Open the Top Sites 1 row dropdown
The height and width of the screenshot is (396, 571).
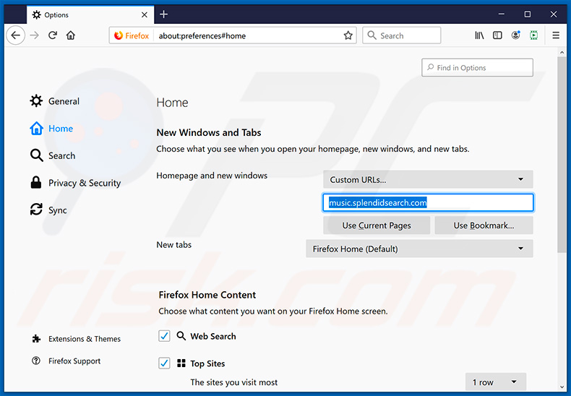[x=496, y=382]
